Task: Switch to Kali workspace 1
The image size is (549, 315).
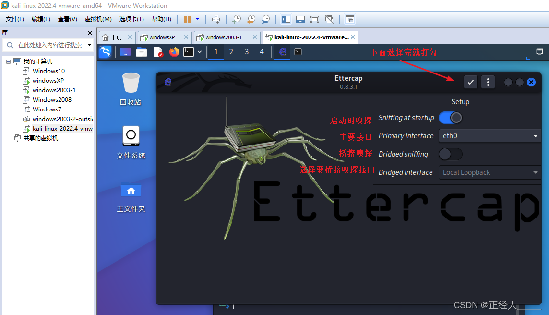Action: point(216,52)
